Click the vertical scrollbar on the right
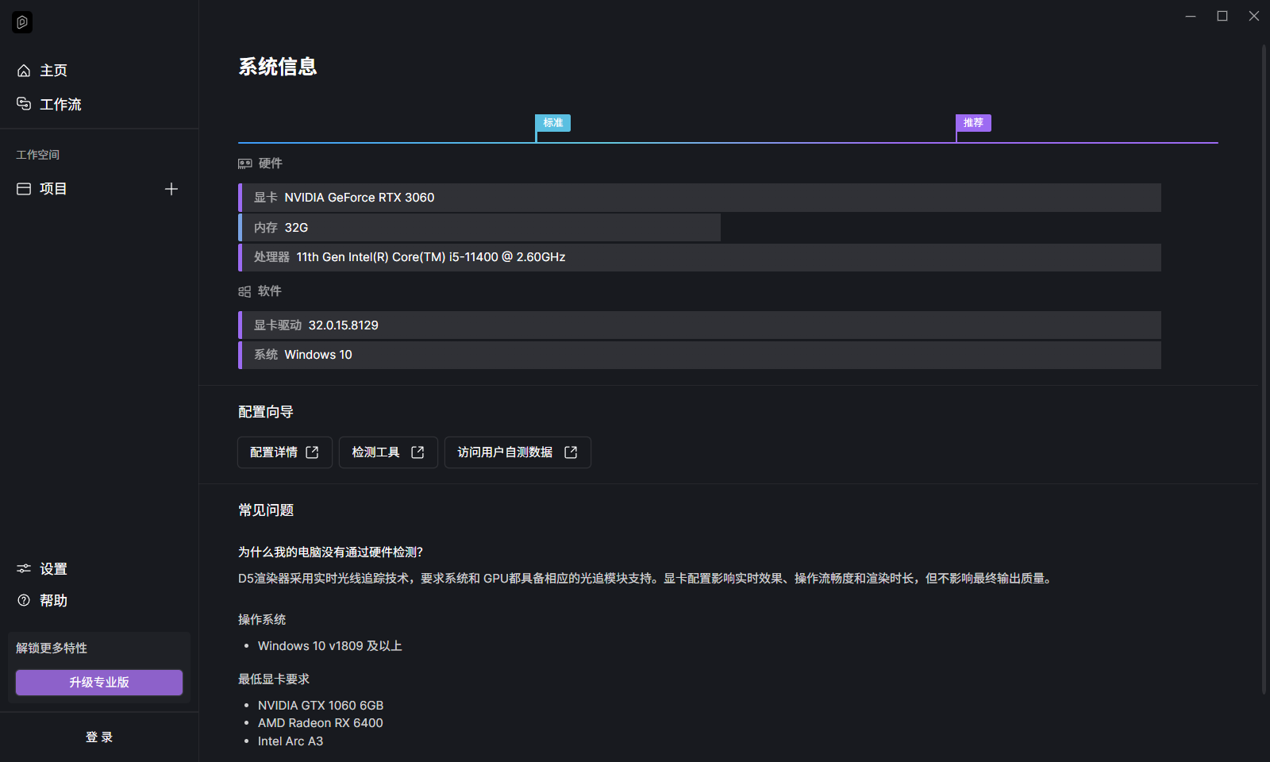Screen dimensions: 1270x762 click(1264, 365)
